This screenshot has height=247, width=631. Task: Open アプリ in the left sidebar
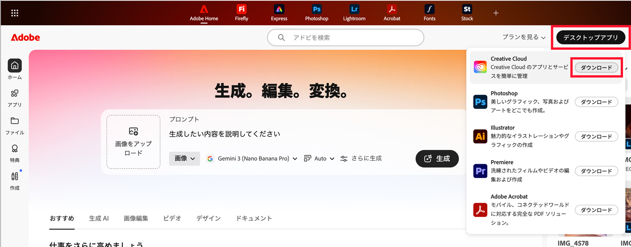[x=15, y=97]
